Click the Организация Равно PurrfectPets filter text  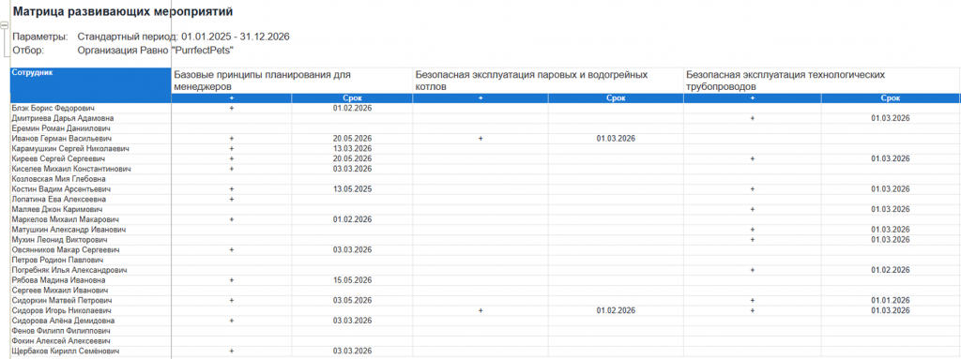[157, 51]
